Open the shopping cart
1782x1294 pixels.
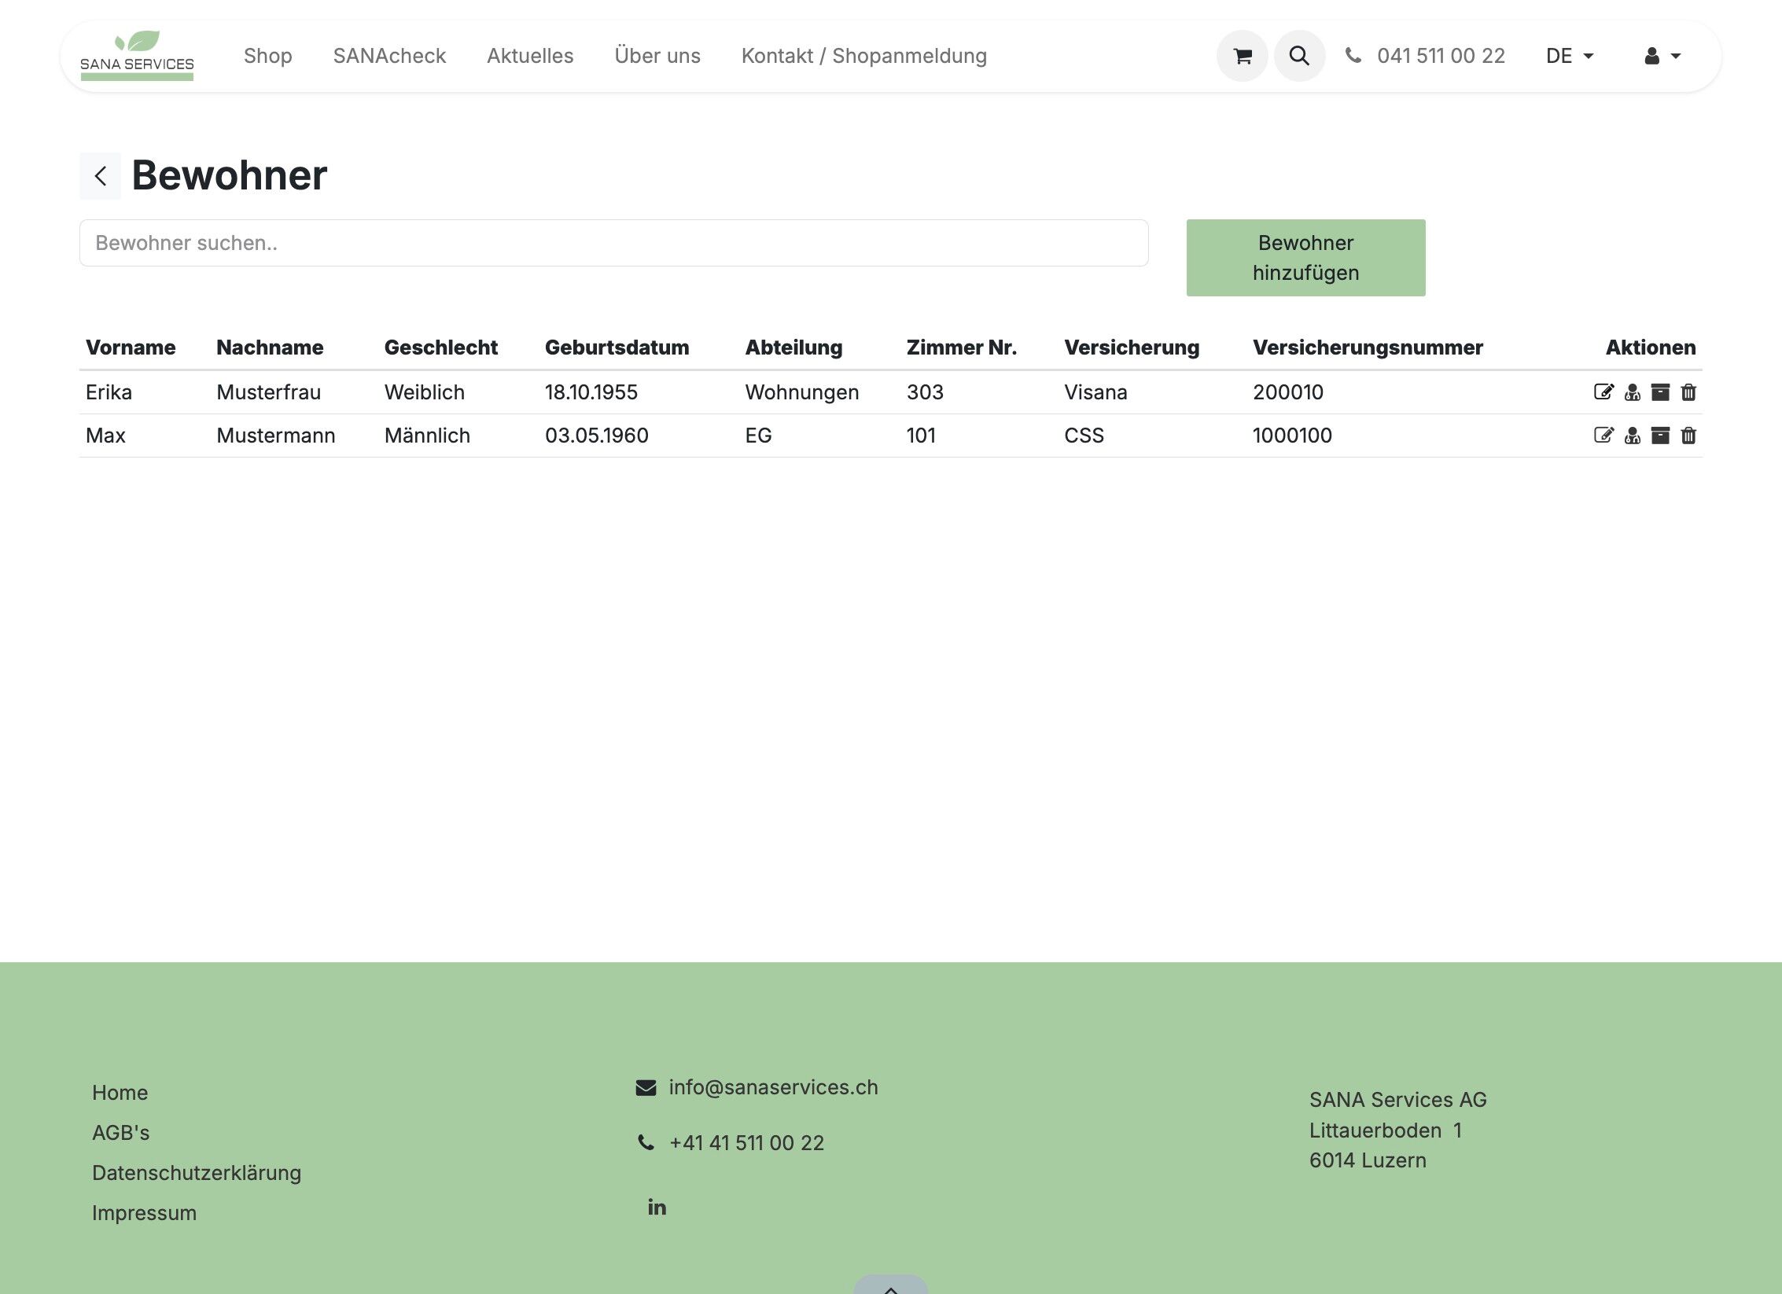(1243, 56)
